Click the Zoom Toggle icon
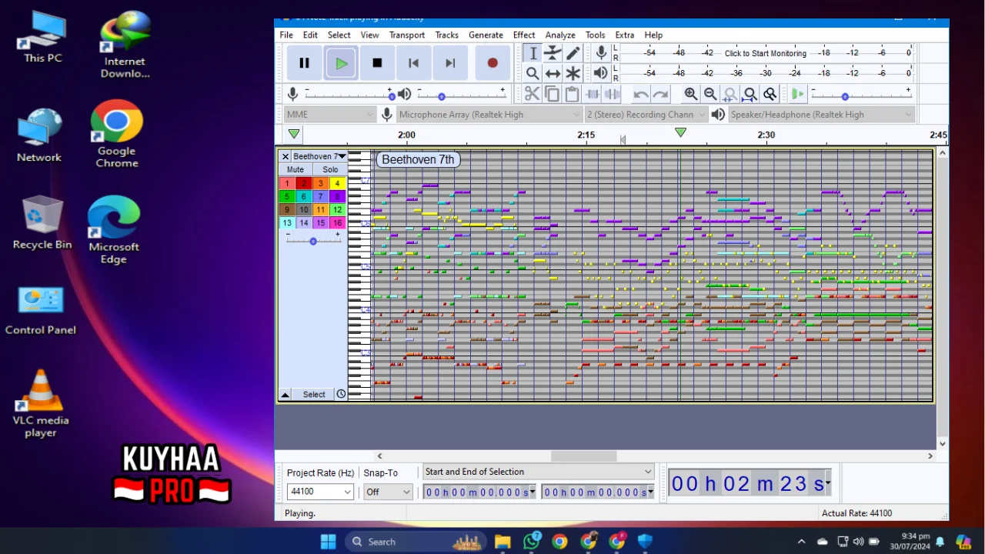Viewport: 985px width, 554px height. [770, 94]
